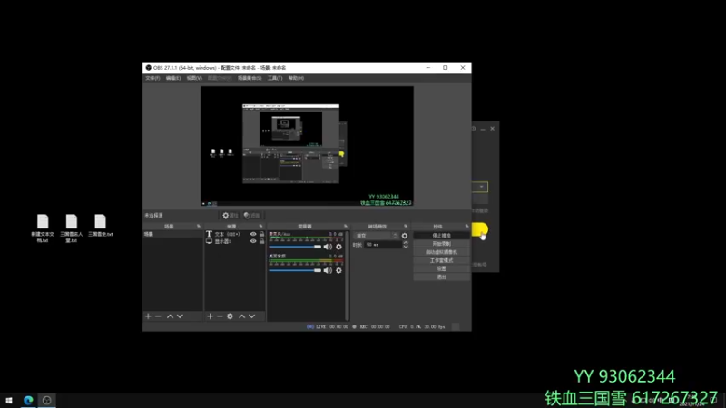This screenshot has height=408, width=726.
Task: Open the 三国雪史.txt desktop file
Action: (x=100, y=226)
